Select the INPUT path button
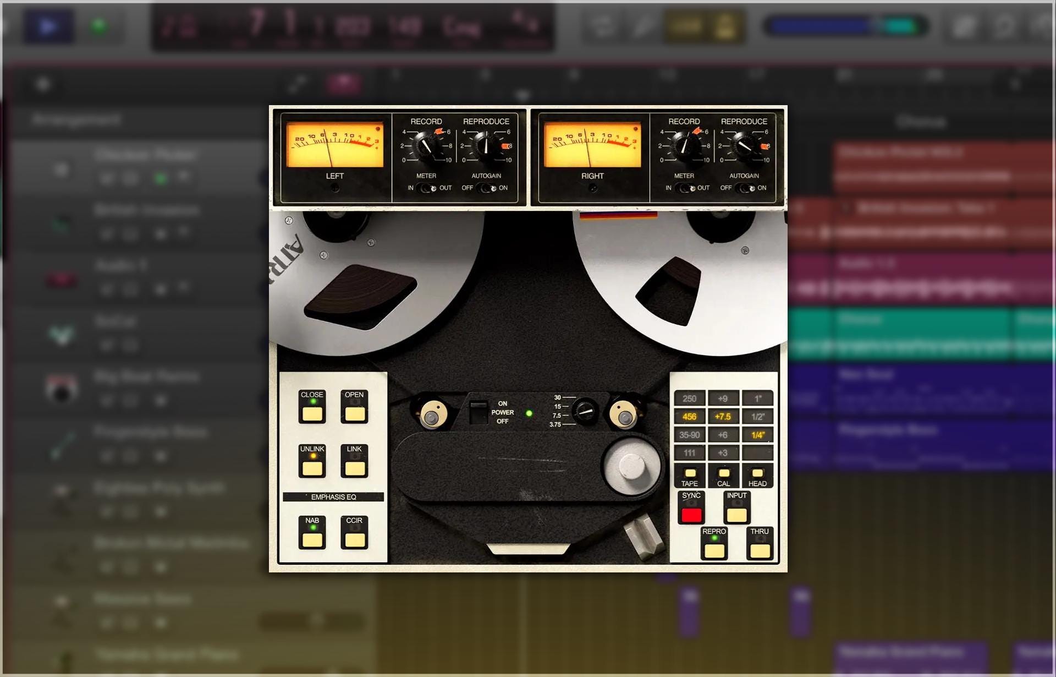 (736, 514)
